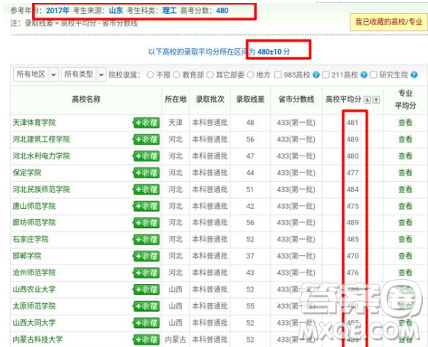
Task: Click 查看 for 河北水利电力学院 major scores
Action: [405, 156]
